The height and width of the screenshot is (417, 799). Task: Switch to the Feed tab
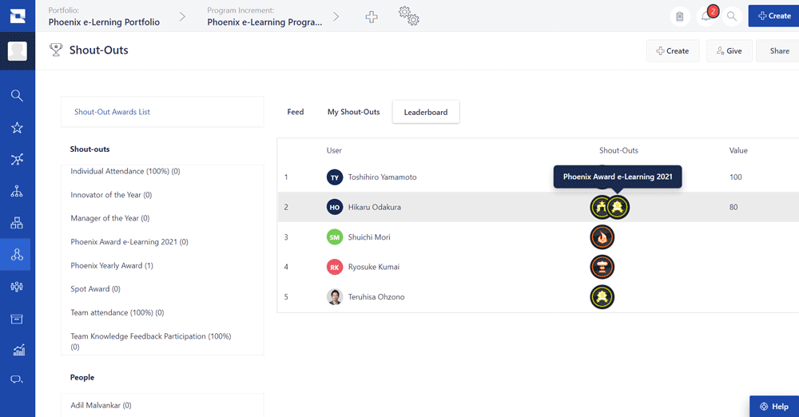click(296, 112)
